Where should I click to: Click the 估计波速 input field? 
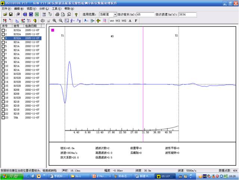click(x=187, y=15)
